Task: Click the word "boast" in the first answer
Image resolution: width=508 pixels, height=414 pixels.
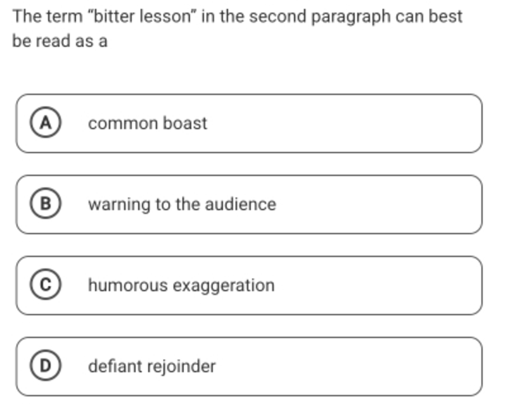Action: [185, 123]
